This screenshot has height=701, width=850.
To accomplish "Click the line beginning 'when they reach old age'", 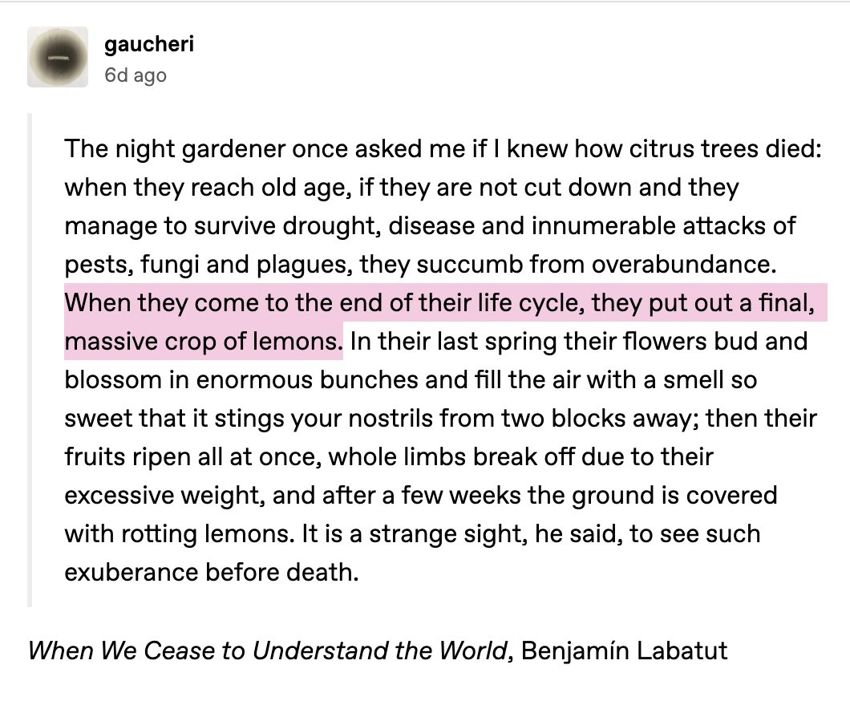I will click(402, 187).
